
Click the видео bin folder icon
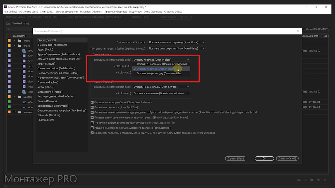pyautogui.click(x=20, y=45)
